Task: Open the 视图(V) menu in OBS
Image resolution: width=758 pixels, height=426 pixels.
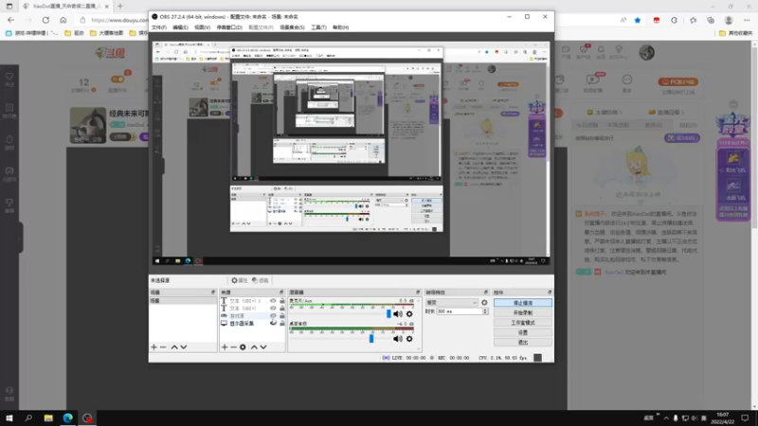Action: pyautogui.click(x=202, y=27)
